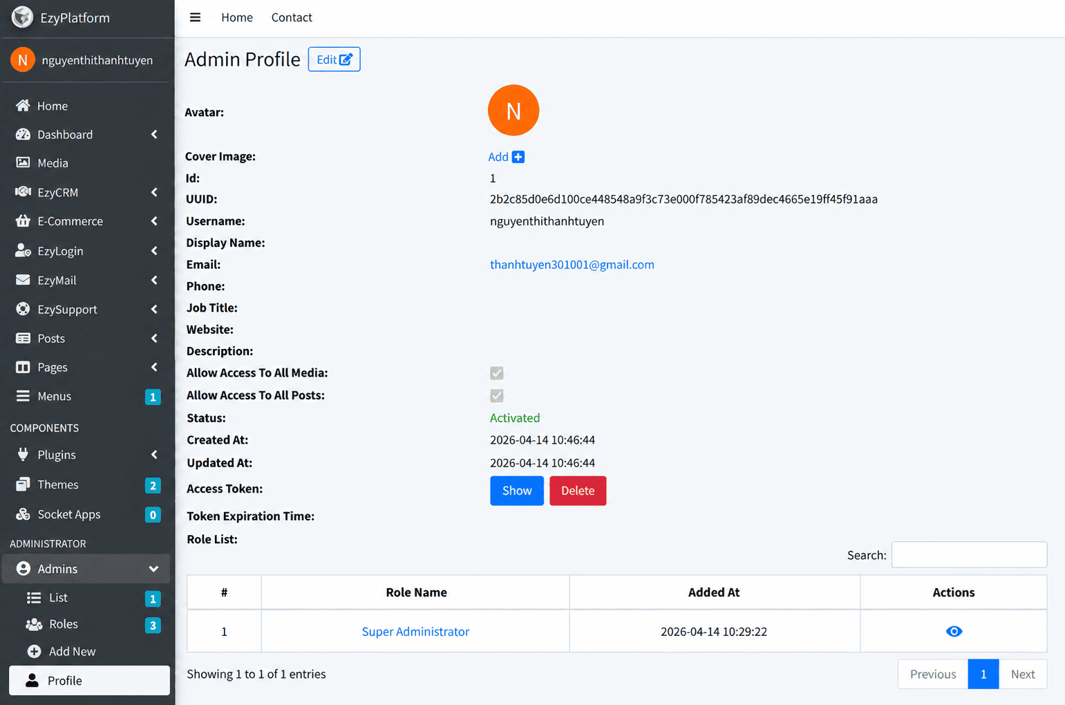Viewport: 1065px width, 705px height.
Task: Open the EzySupport sidebar menu item
Action: click(87, 309)
